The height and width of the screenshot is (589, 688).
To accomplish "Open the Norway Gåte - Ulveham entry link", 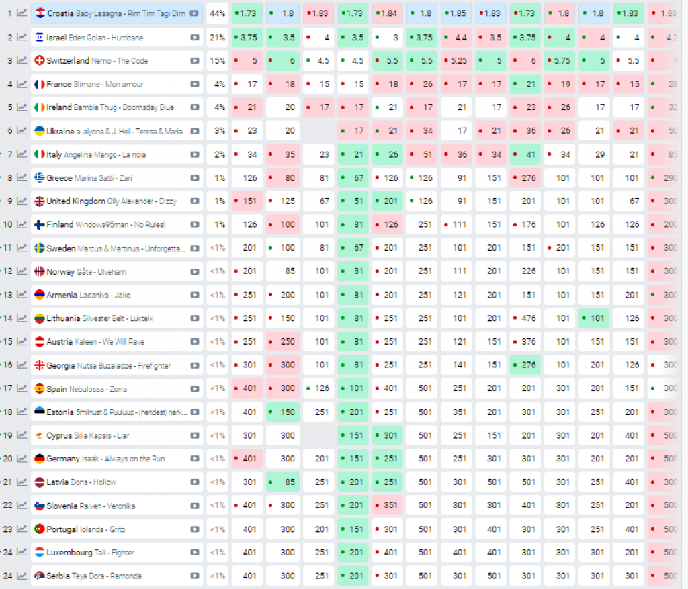I will [x=86, y=272].
